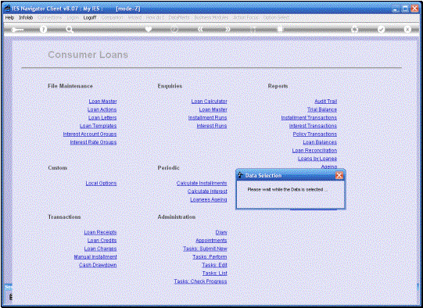Viewport: 423px width, 308px height.
Task: Open the Trial Balance report
Action: 322,109
